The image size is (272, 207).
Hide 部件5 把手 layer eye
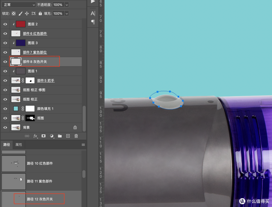pos(5,80)
